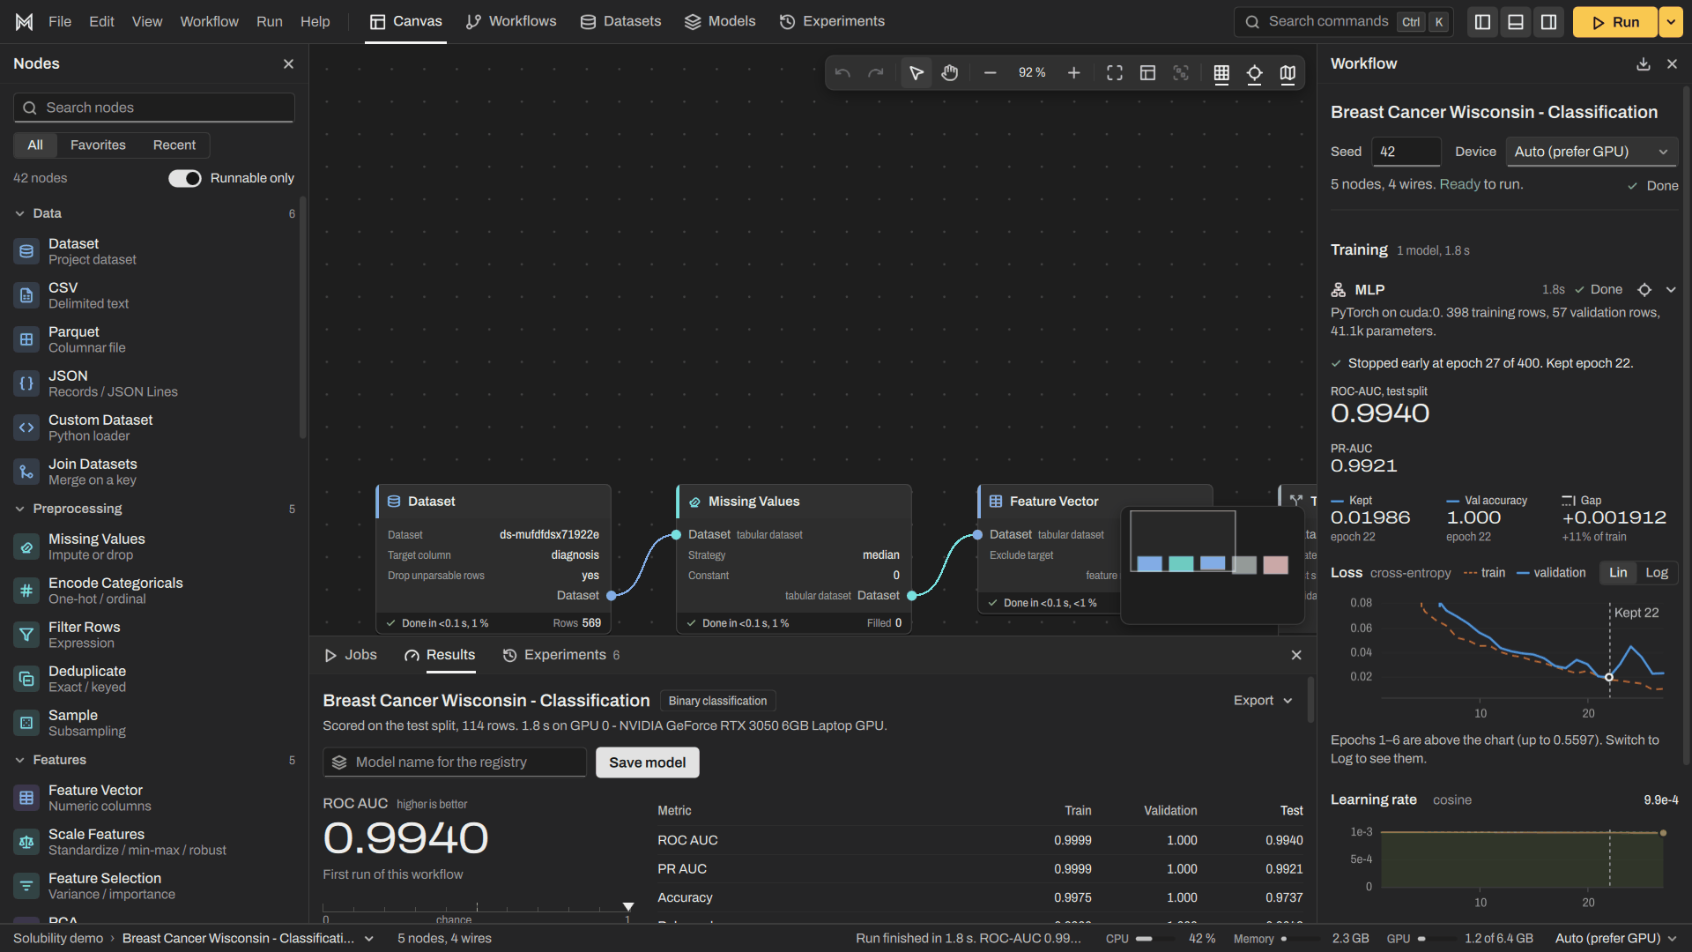Switch loss chart to Log scale
Viewport: 1692px width, 952px height.
pyautogui.click(x=1657, y=573)
